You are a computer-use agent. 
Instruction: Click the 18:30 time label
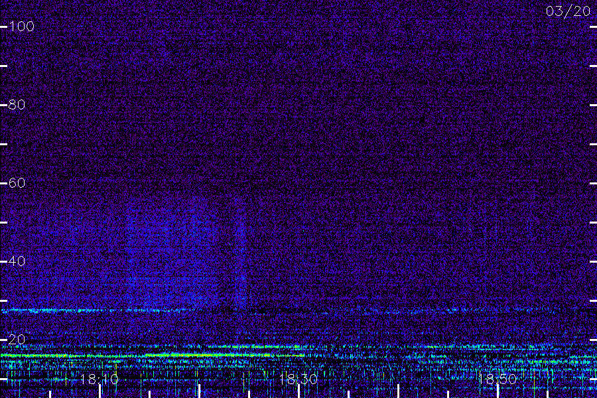click(298, 379)
